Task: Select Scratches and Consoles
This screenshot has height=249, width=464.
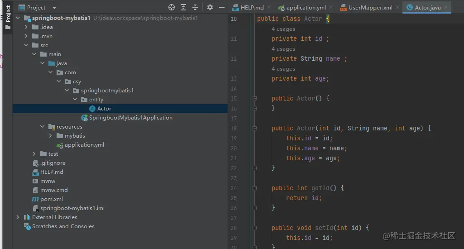Action: (x=63, y=226)
